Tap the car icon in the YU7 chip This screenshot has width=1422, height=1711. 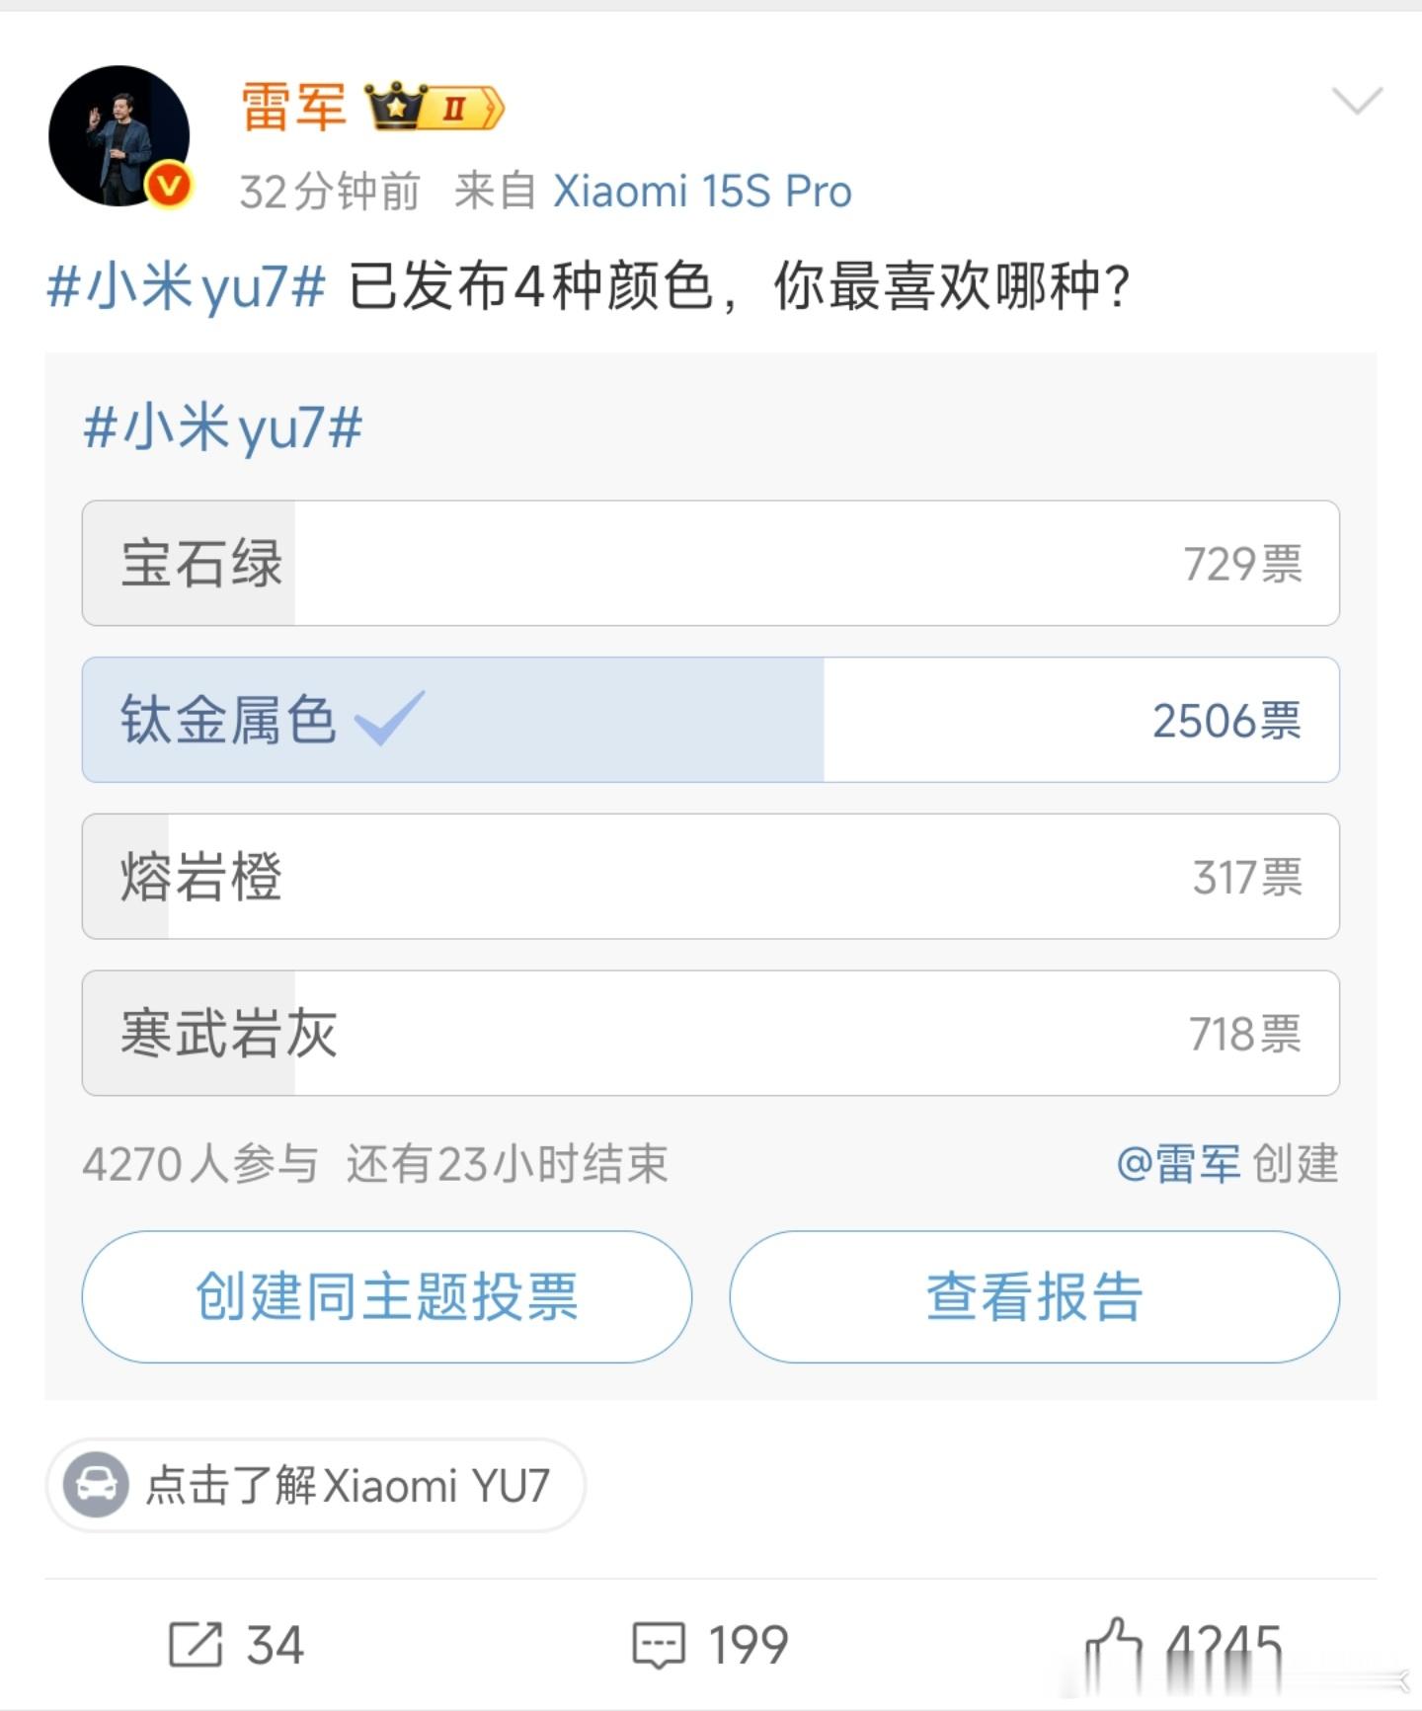96,1484
